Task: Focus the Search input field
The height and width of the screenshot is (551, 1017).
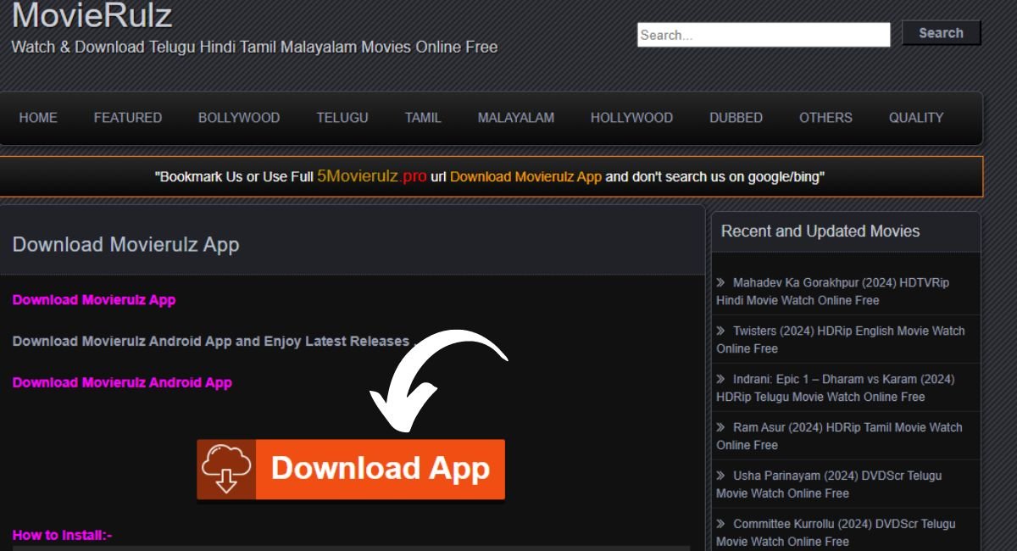Action: click(x=763, y=35)
